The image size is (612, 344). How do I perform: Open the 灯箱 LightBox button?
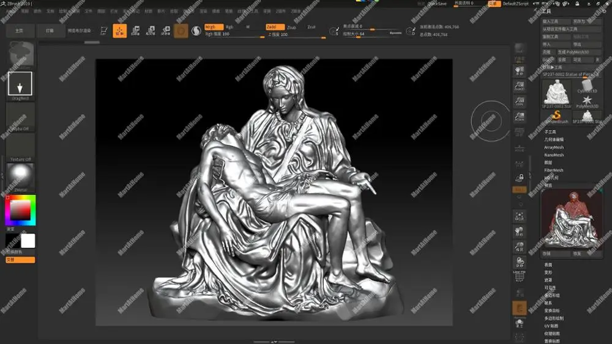(50, 31)
